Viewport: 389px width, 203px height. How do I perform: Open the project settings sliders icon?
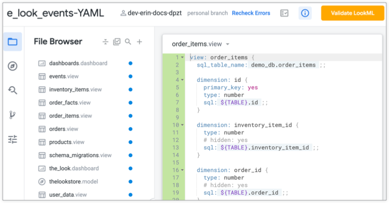point(13,139)
